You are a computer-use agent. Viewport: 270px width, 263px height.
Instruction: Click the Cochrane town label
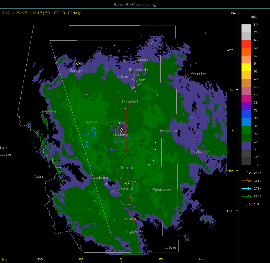[x=101, y=177]
